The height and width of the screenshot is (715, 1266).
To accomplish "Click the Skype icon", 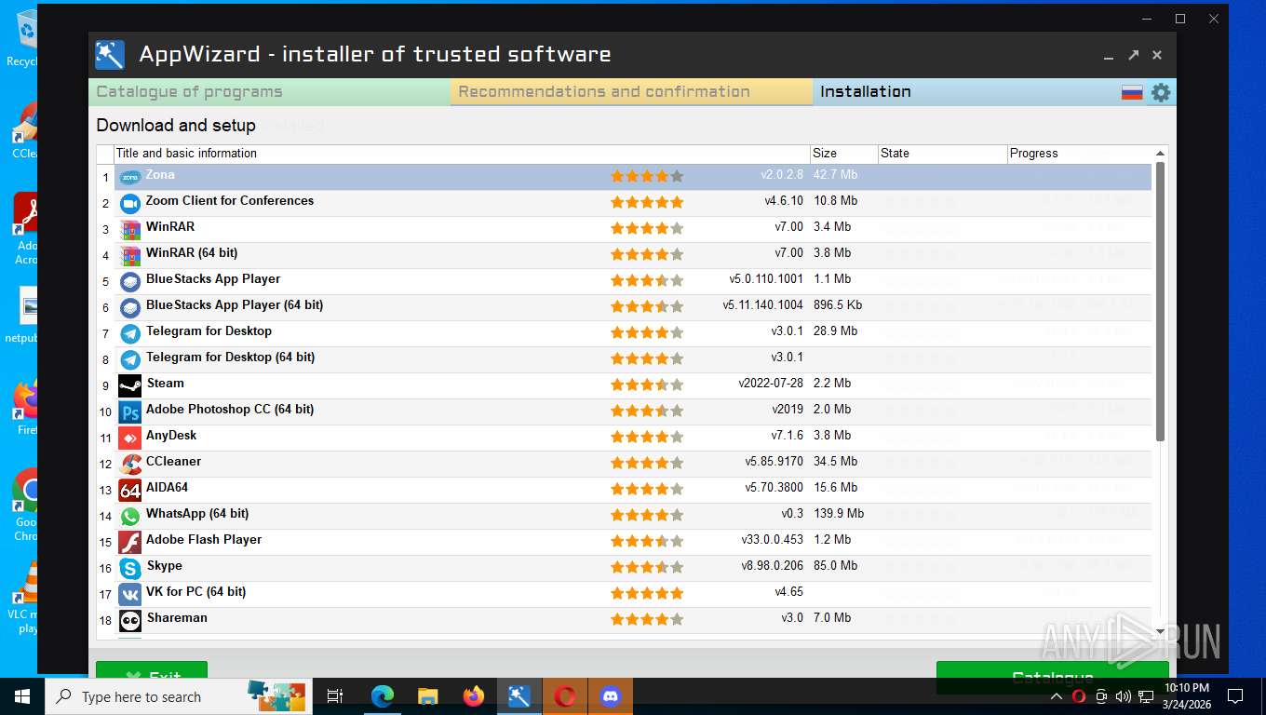I will (x=130, y=568).
